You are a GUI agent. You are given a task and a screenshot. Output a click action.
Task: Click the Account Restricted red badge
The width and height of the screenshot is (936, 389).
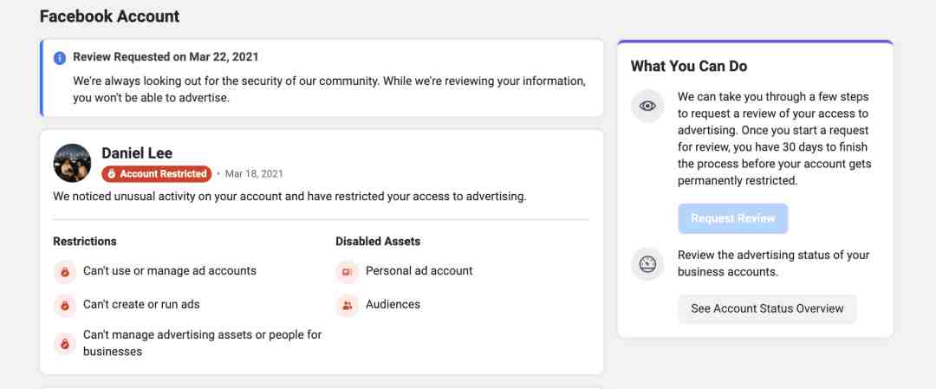(156, 173)
